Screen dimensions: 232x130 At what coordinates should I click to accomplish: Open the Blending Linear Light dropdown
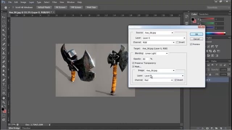pyautogui.click(x=156, y=53)
